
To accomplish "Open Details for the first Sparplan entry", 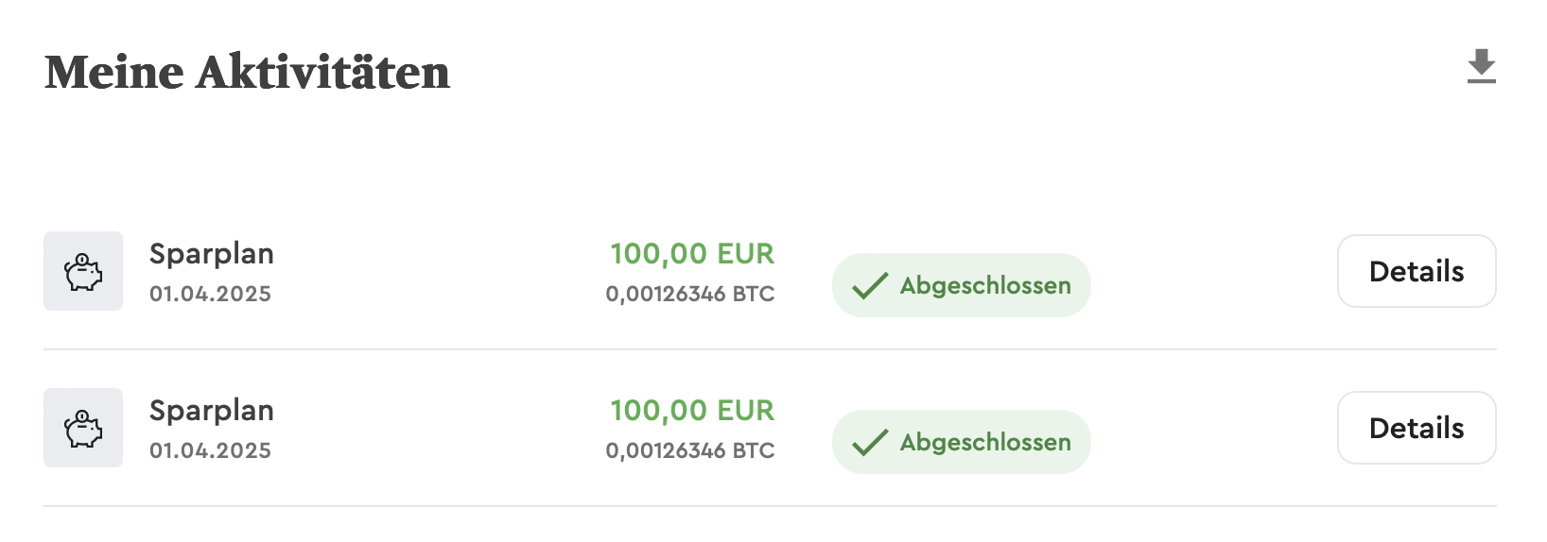I will [x=1416, y=272].
